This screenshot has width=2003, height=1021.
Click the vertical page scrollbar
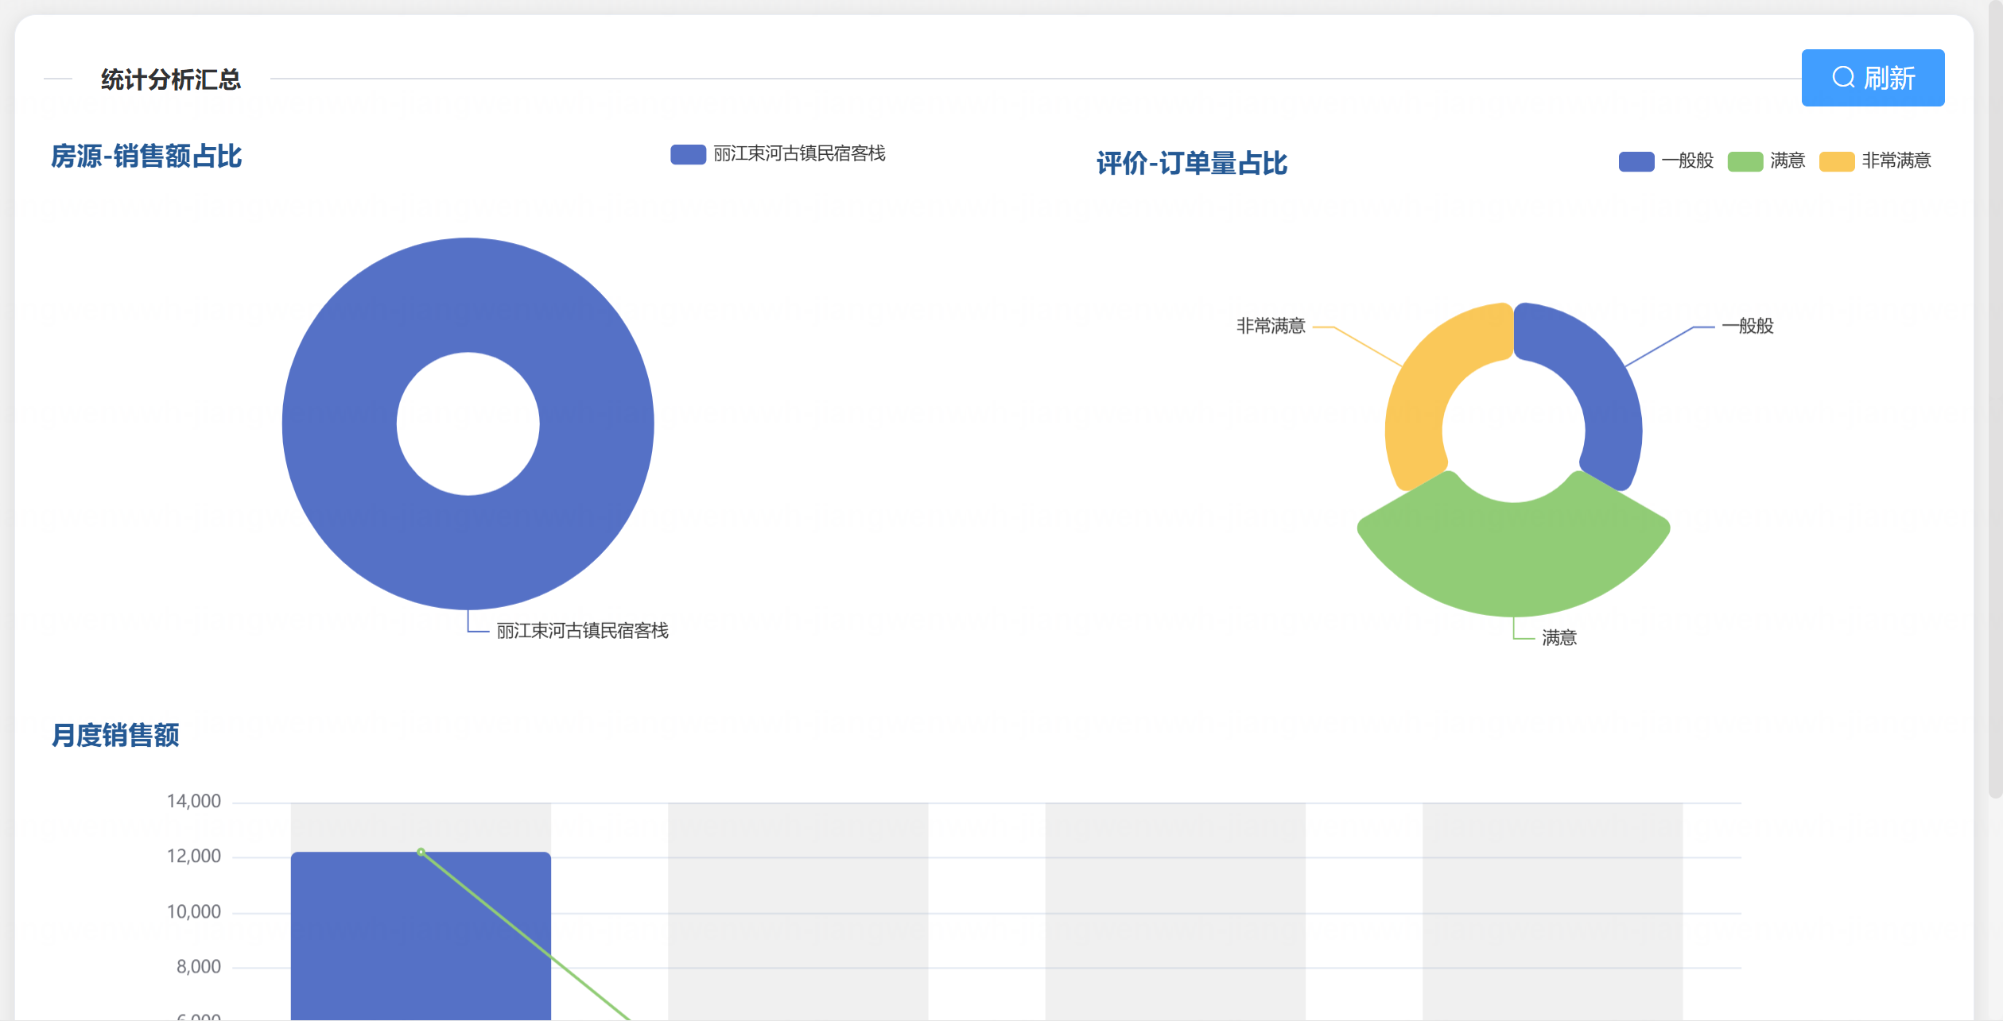click(x=1994, y=397)
